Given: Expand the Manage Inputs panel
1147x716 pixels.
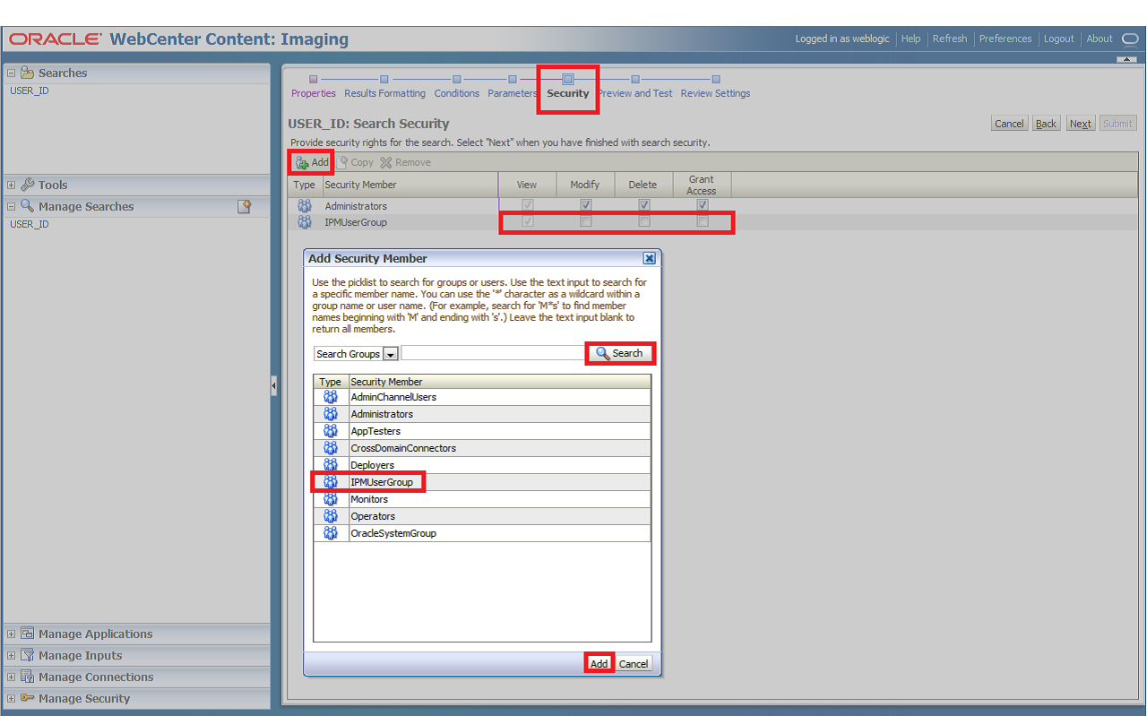Looking at the screenshot, I should click(x=12, y=656).
